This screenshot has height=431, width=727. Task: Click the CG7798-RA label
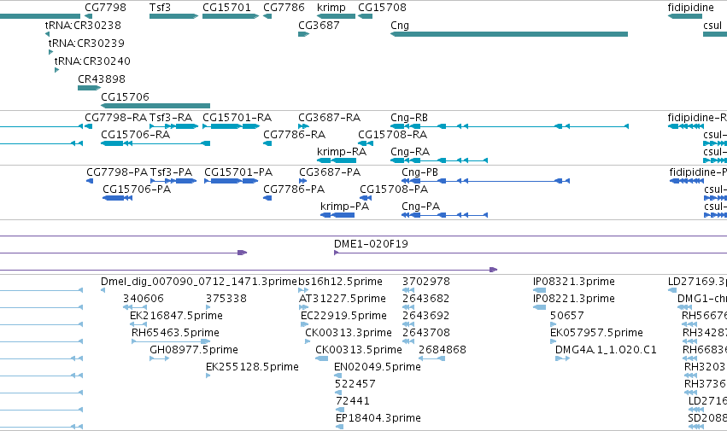[116, 118]
